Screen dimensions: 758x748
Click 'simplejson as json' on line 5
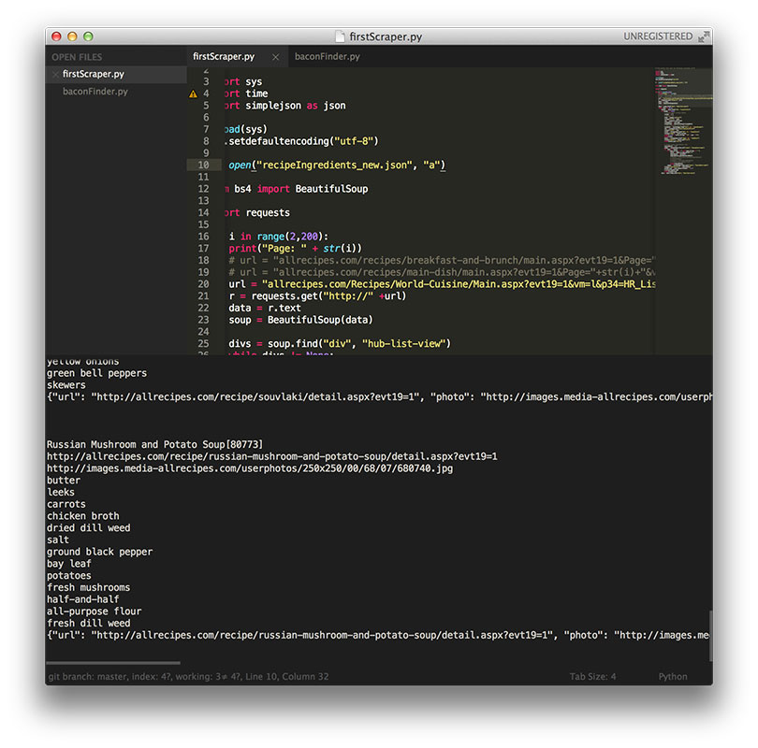(x=296, y=106)
